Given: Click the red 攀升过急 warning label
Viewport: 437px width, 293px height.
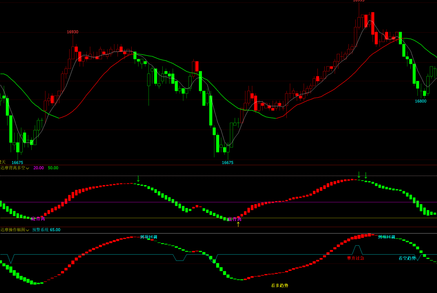Looking at the screenshot, I should pos(355,258).
